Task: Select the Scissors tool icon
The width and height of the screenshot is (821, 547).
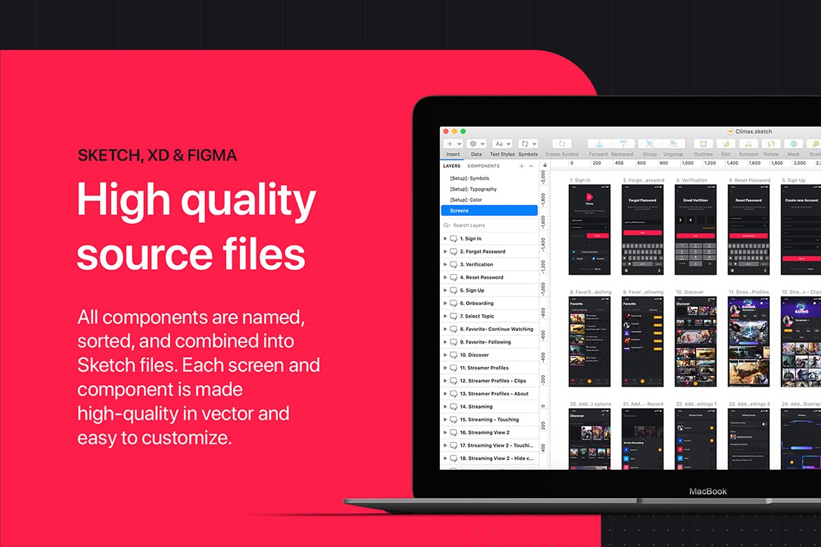Action: [x=748, y=144]
